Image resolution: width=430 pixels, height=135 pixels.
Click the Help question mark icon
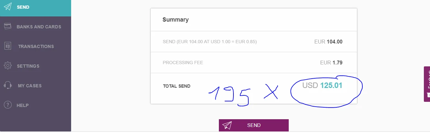tap(8, 105)
